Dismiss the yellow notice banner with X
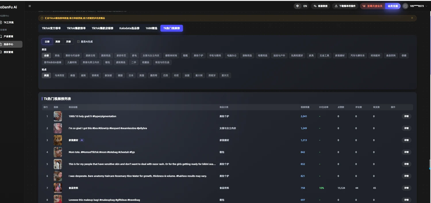431x203 pixels. click(412, 18)
